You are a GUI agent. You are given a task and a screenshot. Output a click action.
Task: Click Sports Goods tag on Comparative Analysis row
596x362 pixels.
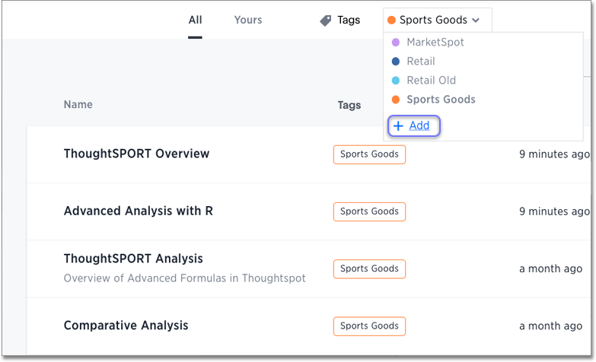[369, 326]
